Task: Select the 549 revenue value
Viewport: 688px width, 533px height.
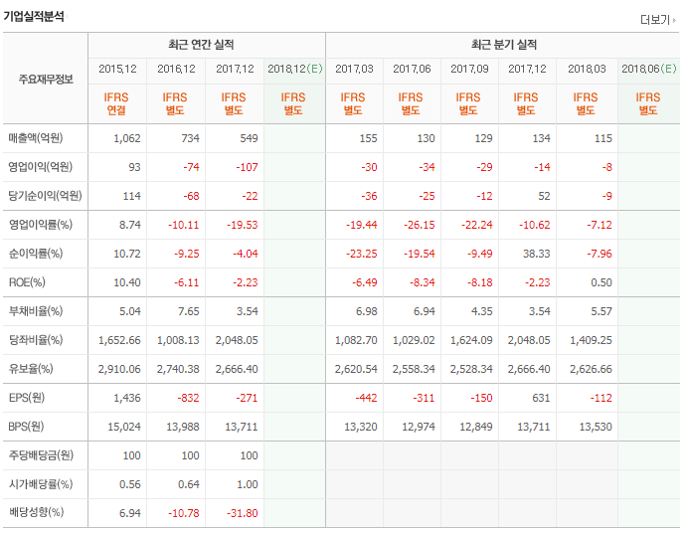Action: click(249, 138)
